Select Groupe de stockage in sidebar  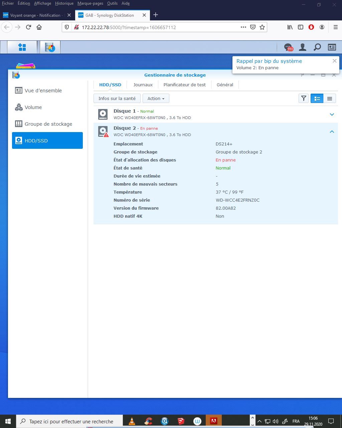coord(48,124)
